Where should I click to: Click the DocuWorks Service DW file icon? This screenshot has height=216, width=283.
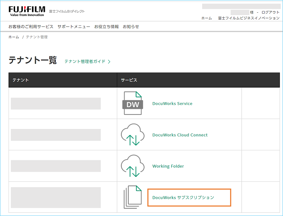pos(133,103)
